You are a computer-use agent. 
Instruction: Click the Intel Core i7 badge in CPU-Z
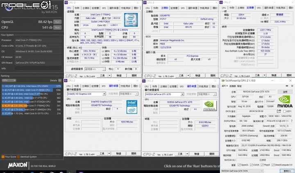[x=131, y=20]
